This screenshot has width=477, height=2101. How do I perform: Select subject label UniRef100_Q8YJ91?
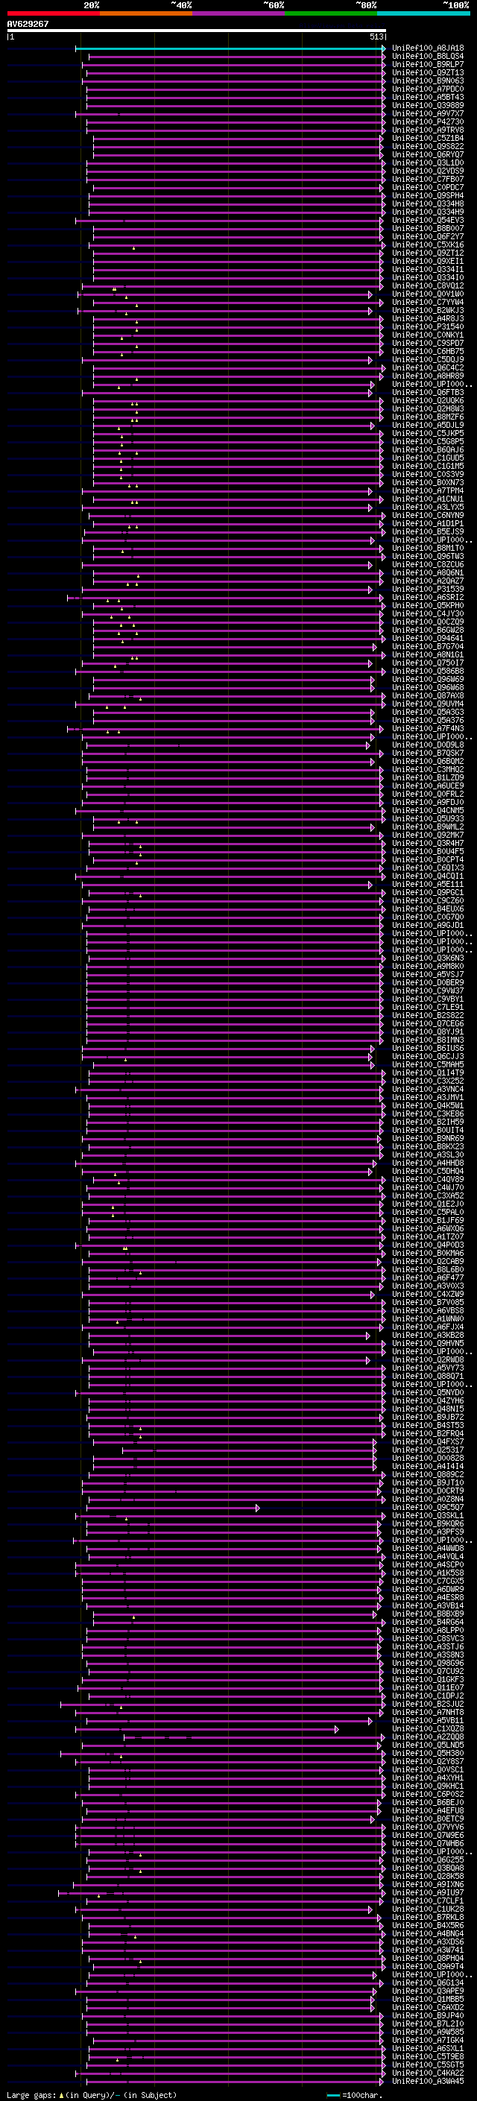point(428,1032)
